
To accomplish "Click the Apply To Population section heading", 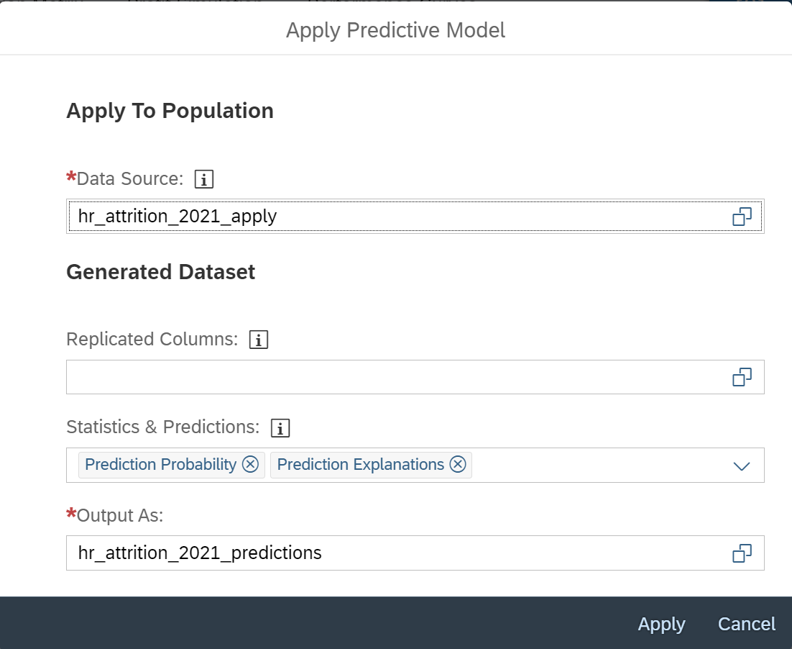I will click(170, 111).
